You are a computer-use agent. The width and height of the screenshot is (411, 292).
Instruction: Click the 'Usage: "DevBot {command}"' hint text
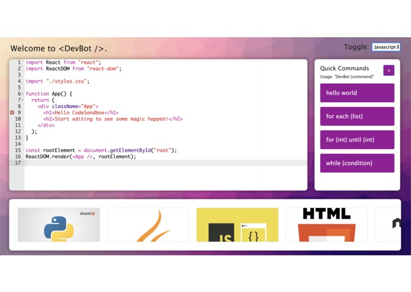click(347, 77)
